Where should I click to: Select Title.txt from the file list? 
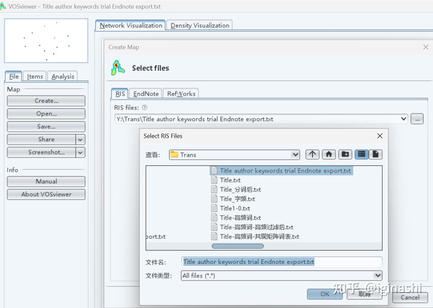pos(230,180)
